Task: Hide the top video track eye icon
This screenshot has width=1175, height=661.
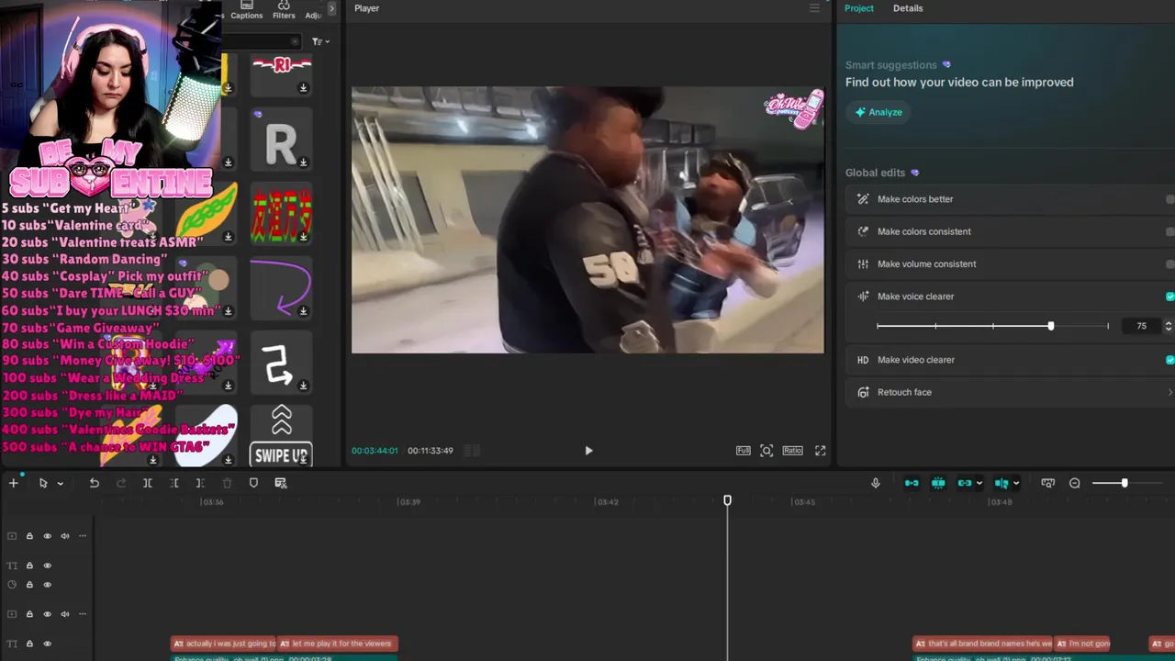Action: click(47, 536)
